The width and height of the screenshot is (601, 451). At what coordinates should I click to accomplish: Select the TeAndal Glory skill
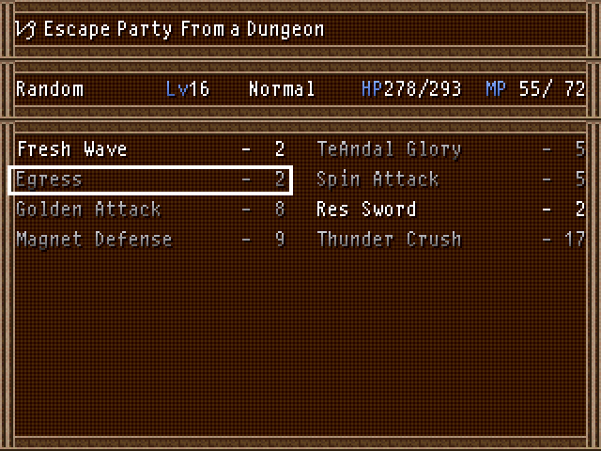pyautogui.click(x=451, y=149)
